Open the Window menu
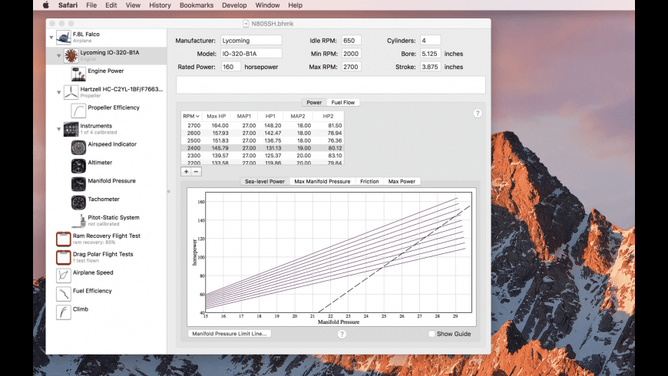Image resolution: width=668 pixels, height=376 pixels. coord(267,5)
